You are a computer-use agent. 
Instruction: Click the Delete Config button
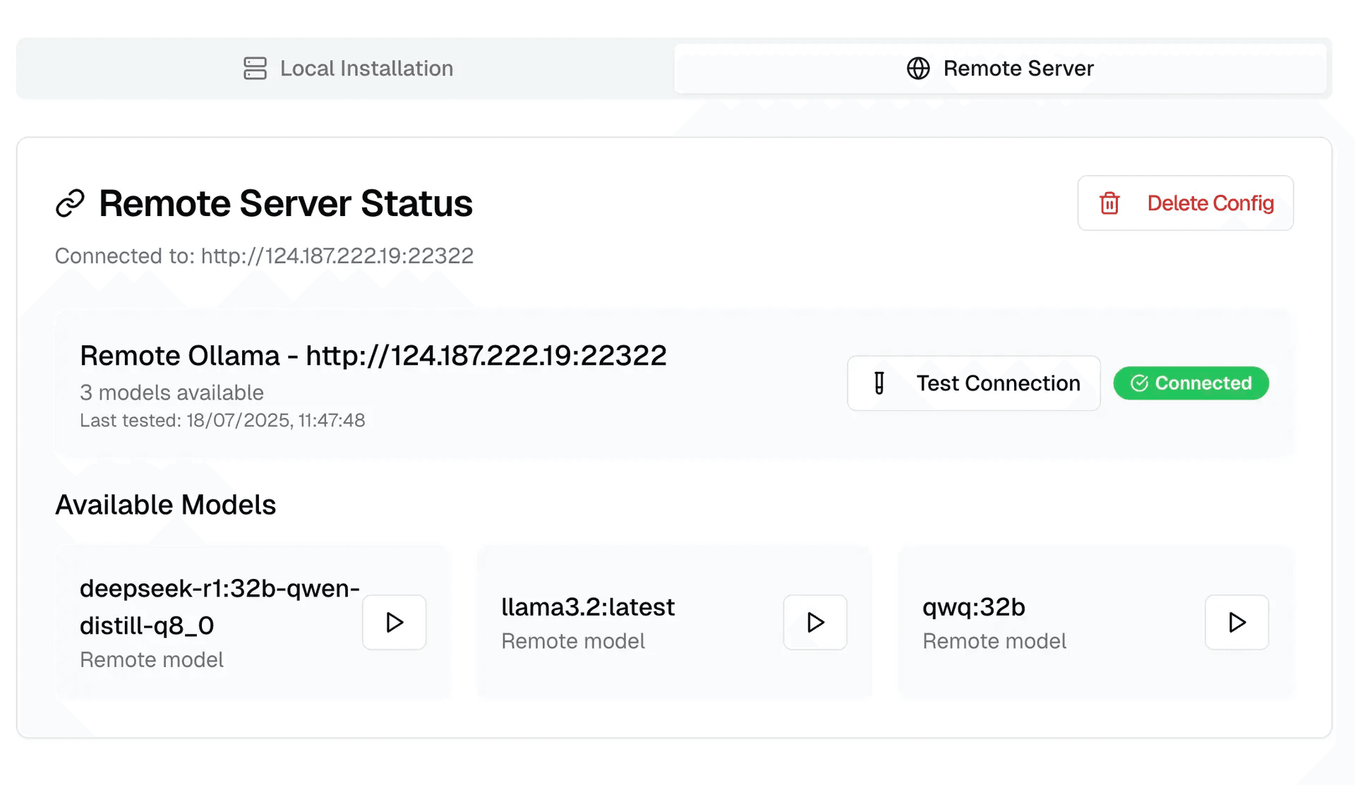(x=1186, y=203)
